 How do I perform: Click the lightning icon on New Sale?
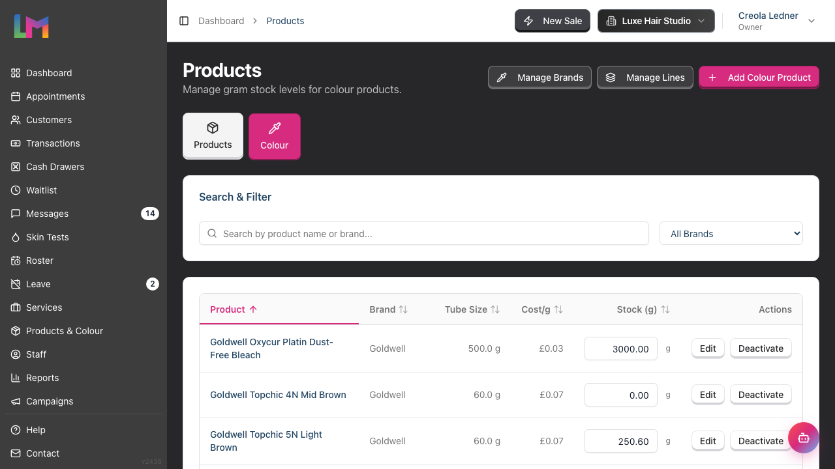click(529, 21)
